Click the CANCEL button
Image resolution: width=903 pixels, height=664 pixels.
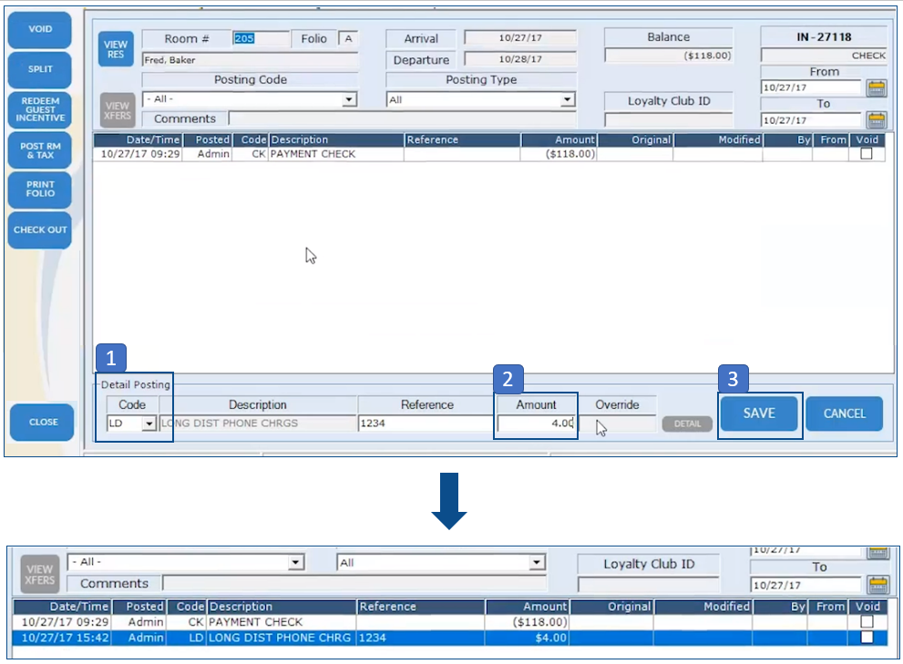click(844, 414)
